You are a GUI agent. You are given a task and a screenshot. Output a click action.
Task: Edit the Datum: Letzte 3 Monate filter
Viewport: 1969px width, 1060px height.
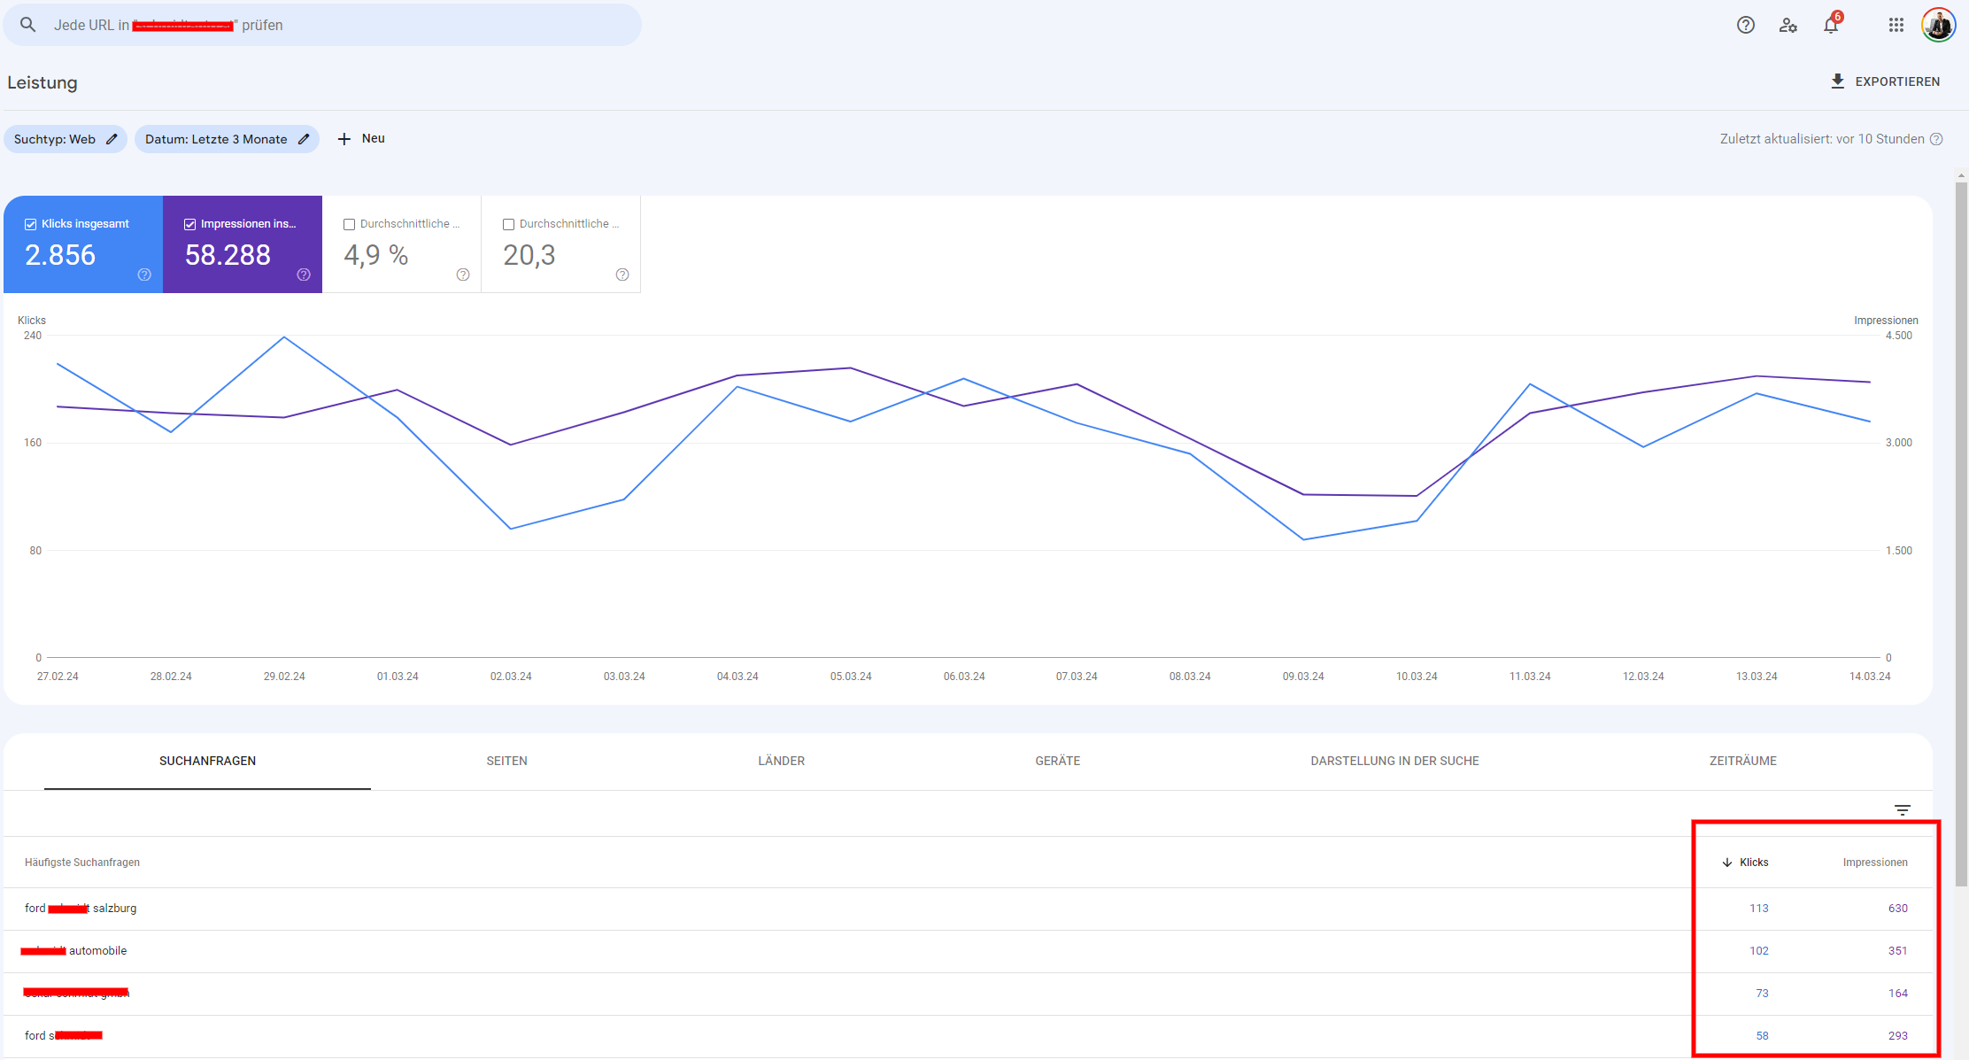(227, 139)
